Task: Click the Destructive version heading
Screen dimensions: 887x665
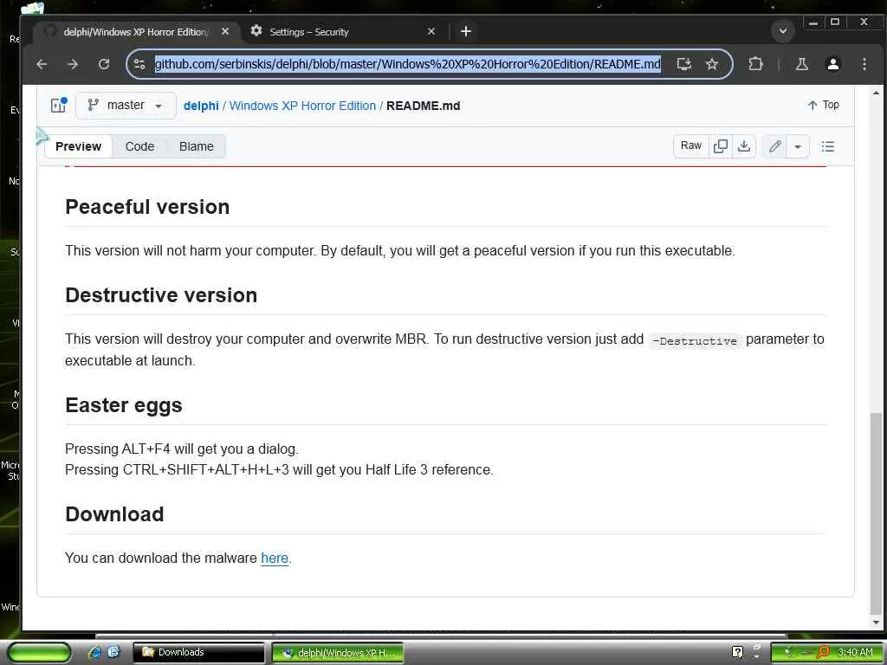Action: coord(161,295)
